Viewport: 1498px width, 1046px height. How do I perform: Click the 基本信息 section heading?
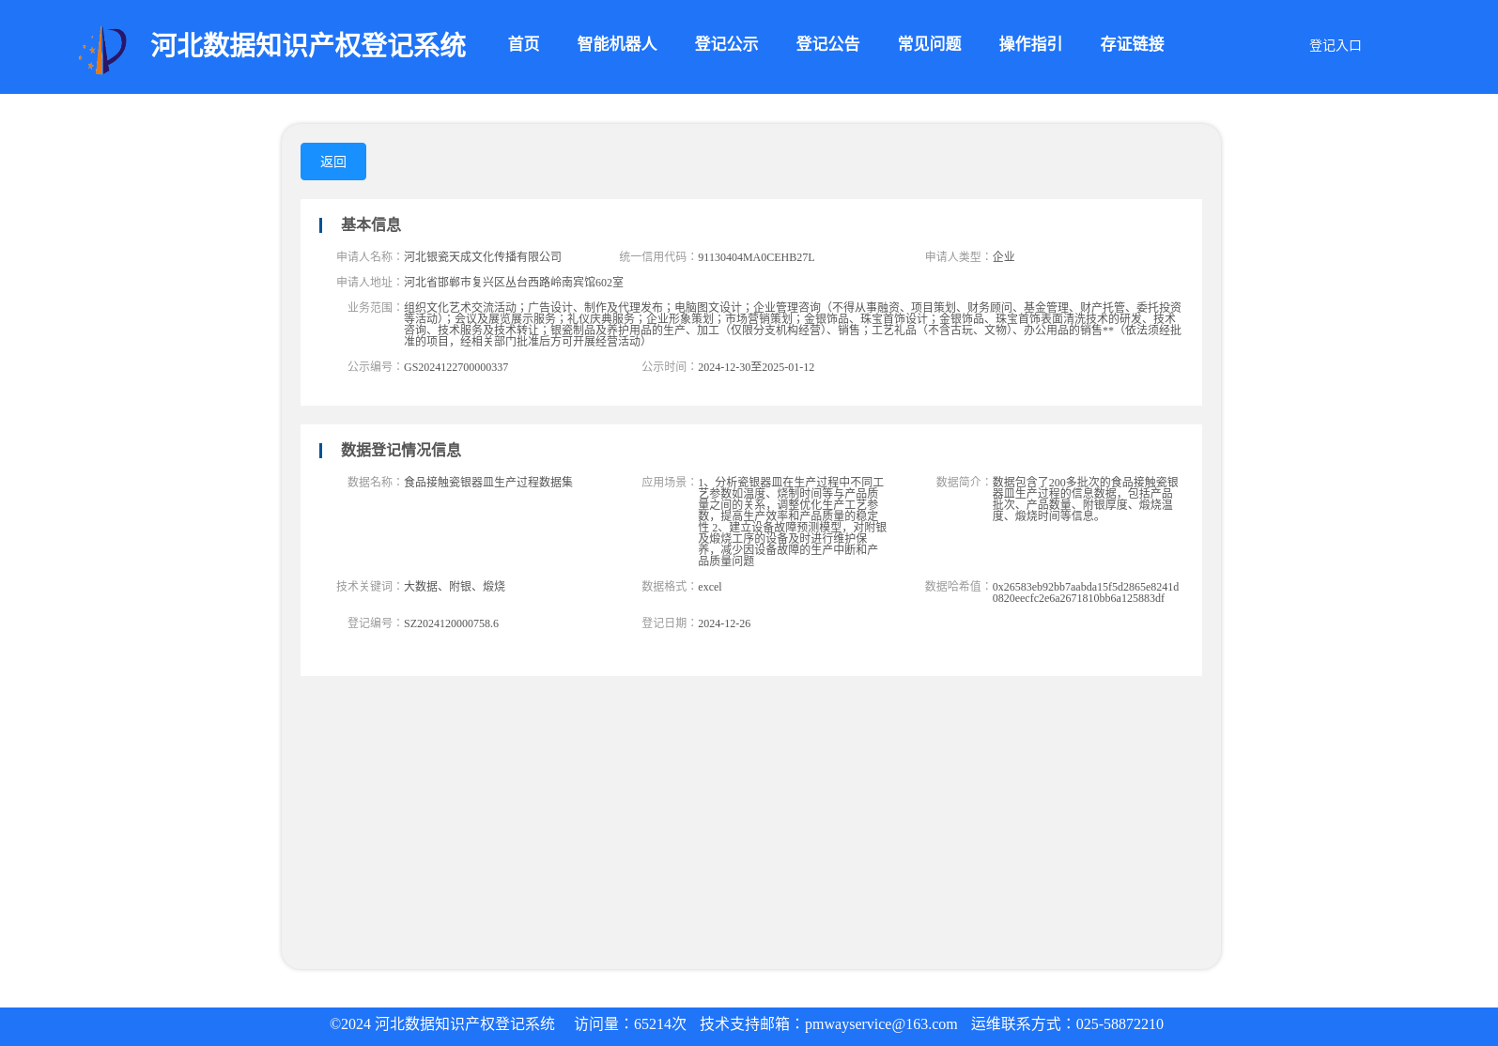tap(370, 224)
